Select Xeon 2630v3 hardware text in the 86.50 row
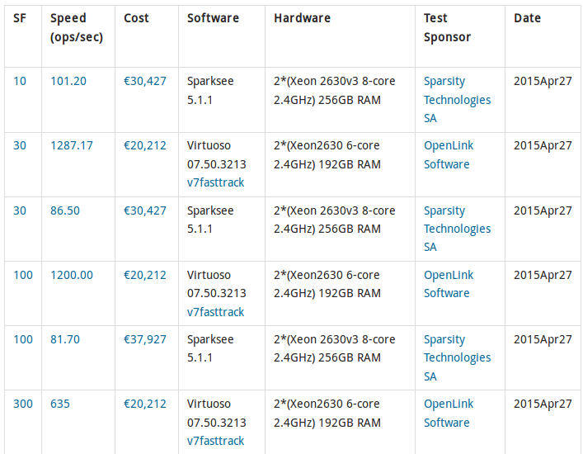This screenshot has height=454, width=583. tap(335, 220)
